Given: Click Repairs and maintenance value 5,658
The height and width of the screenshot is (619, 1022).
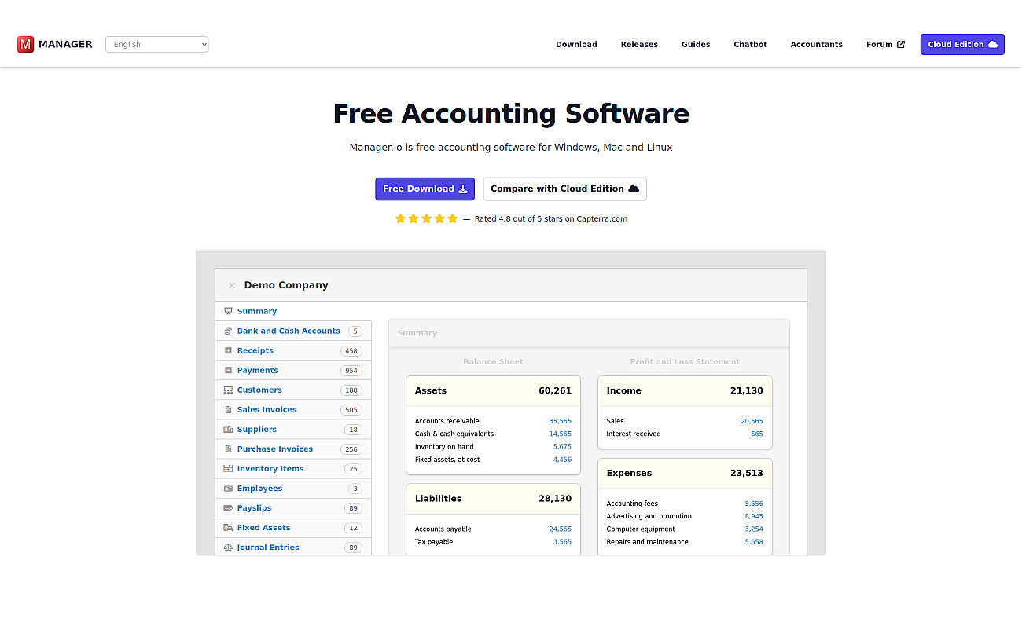Looking at the screenshot, I should click(x=754, y=542).
